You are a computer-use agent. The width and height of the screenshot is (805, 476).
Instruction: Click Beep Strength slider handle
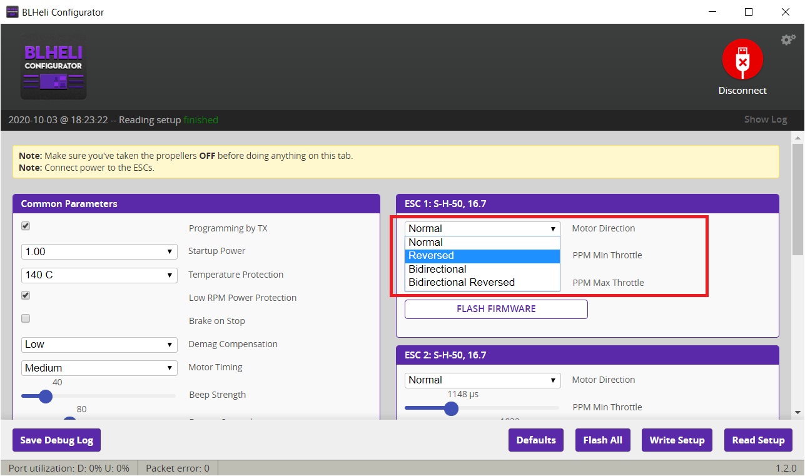pyautogui.click(x=44, y=396)
